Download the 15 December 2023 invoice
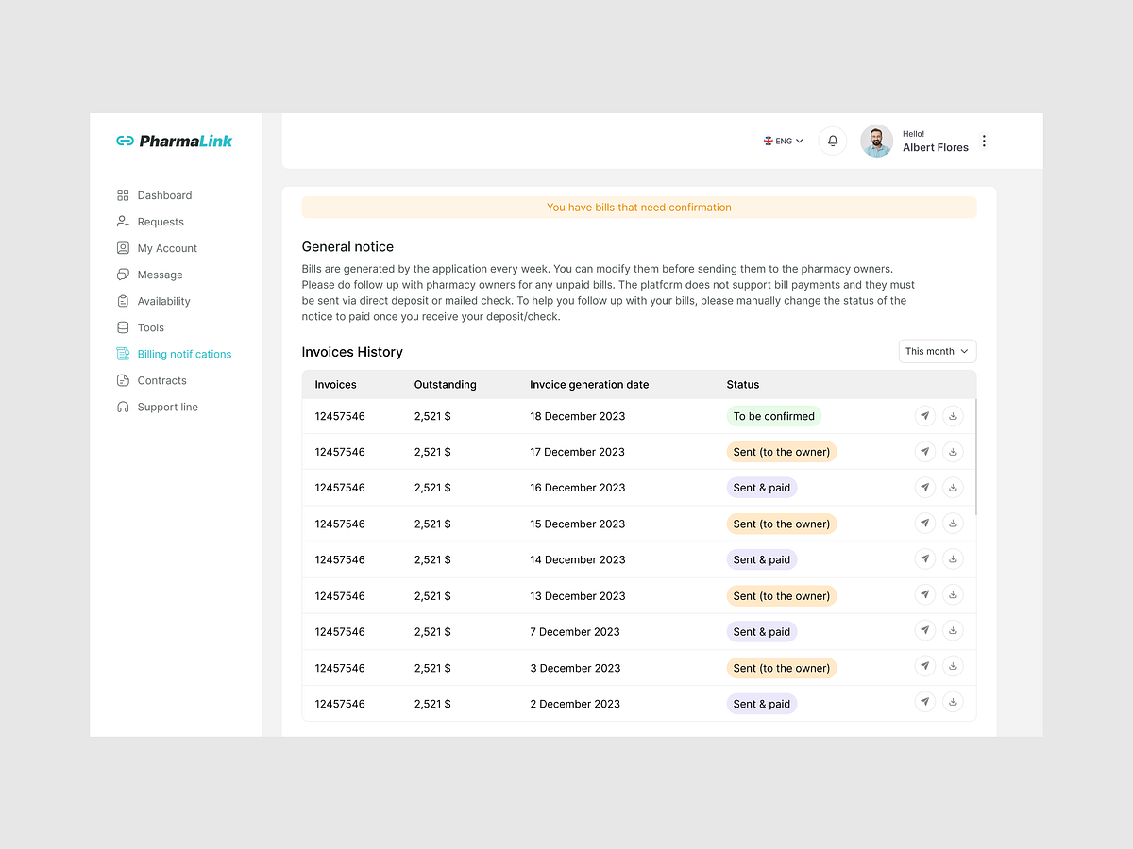 tap(953, 523)
